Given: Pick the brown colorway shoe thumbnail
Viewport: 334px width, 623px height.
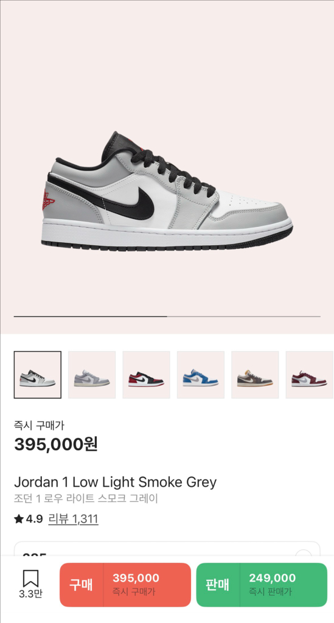Looking at the screenshot, I should (255, 375).
